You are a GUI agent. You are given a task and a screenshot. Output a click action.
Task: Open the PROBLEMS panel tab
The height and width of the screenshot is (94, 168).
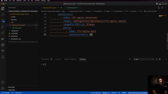pos(47,59)
